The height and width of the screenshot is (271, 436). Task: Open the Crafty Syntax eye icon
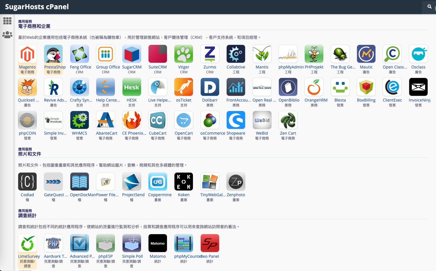coord(80,87)
